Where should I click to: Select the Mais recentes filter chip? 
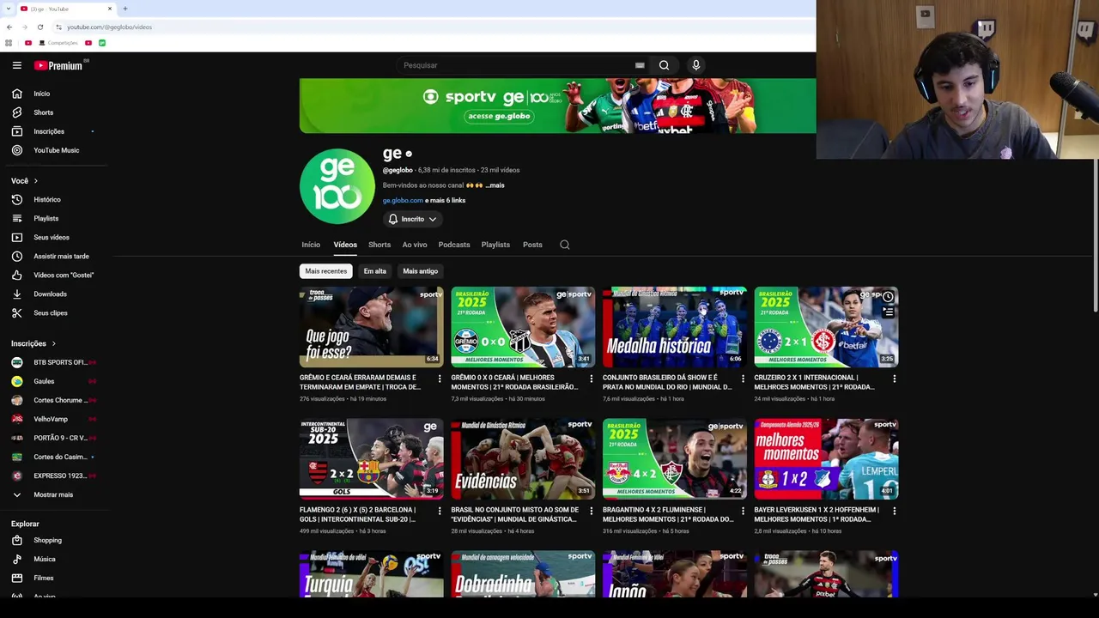click(326, 271)
